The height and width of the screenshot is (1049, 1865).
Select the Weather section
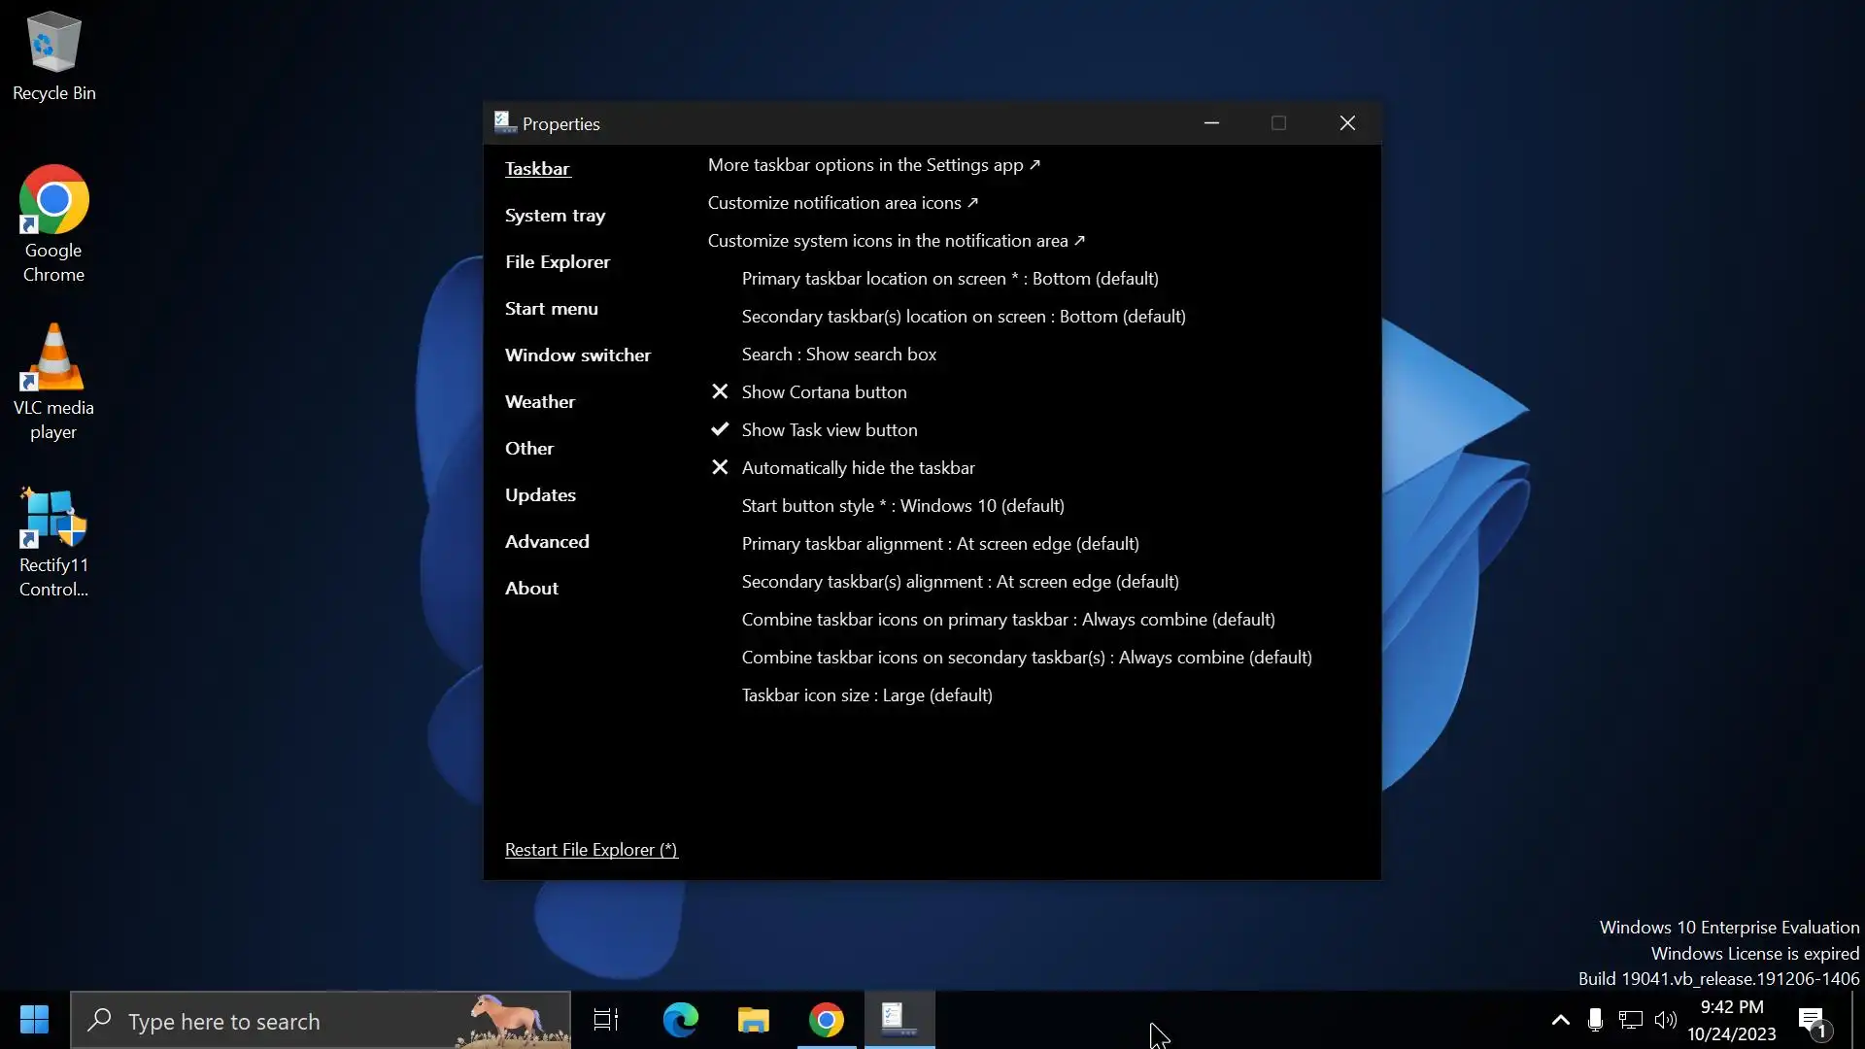click(539, 402)
